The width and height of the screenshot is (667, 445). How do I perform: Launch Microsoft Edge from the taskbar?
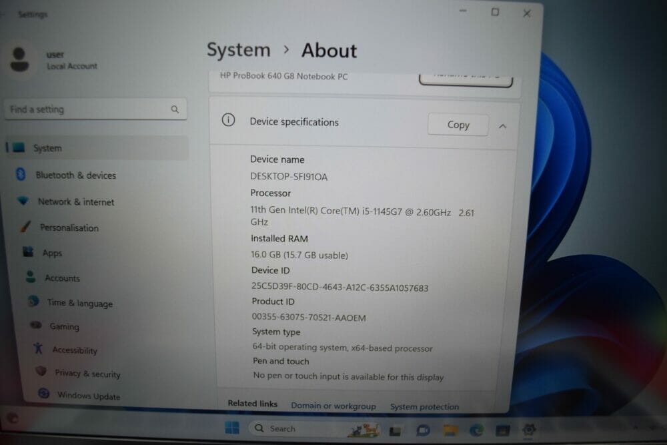pyautogui.click(x=476, y=430)
